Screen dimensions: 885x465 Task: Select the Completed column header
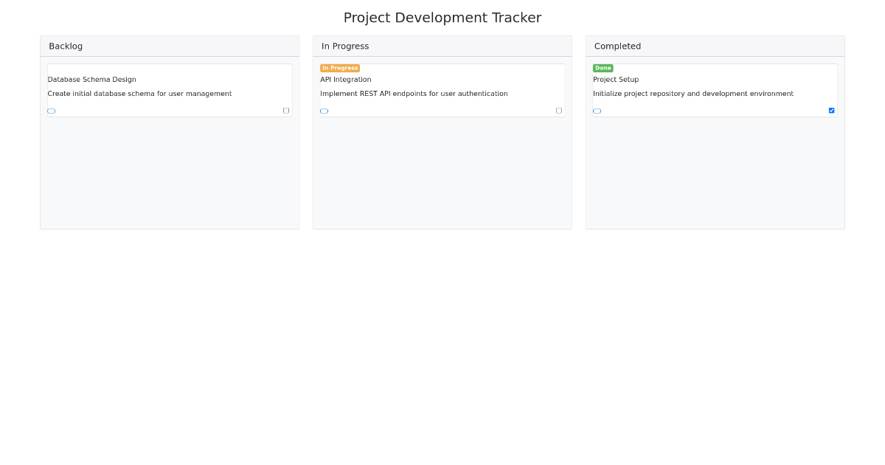pos(617,46)
